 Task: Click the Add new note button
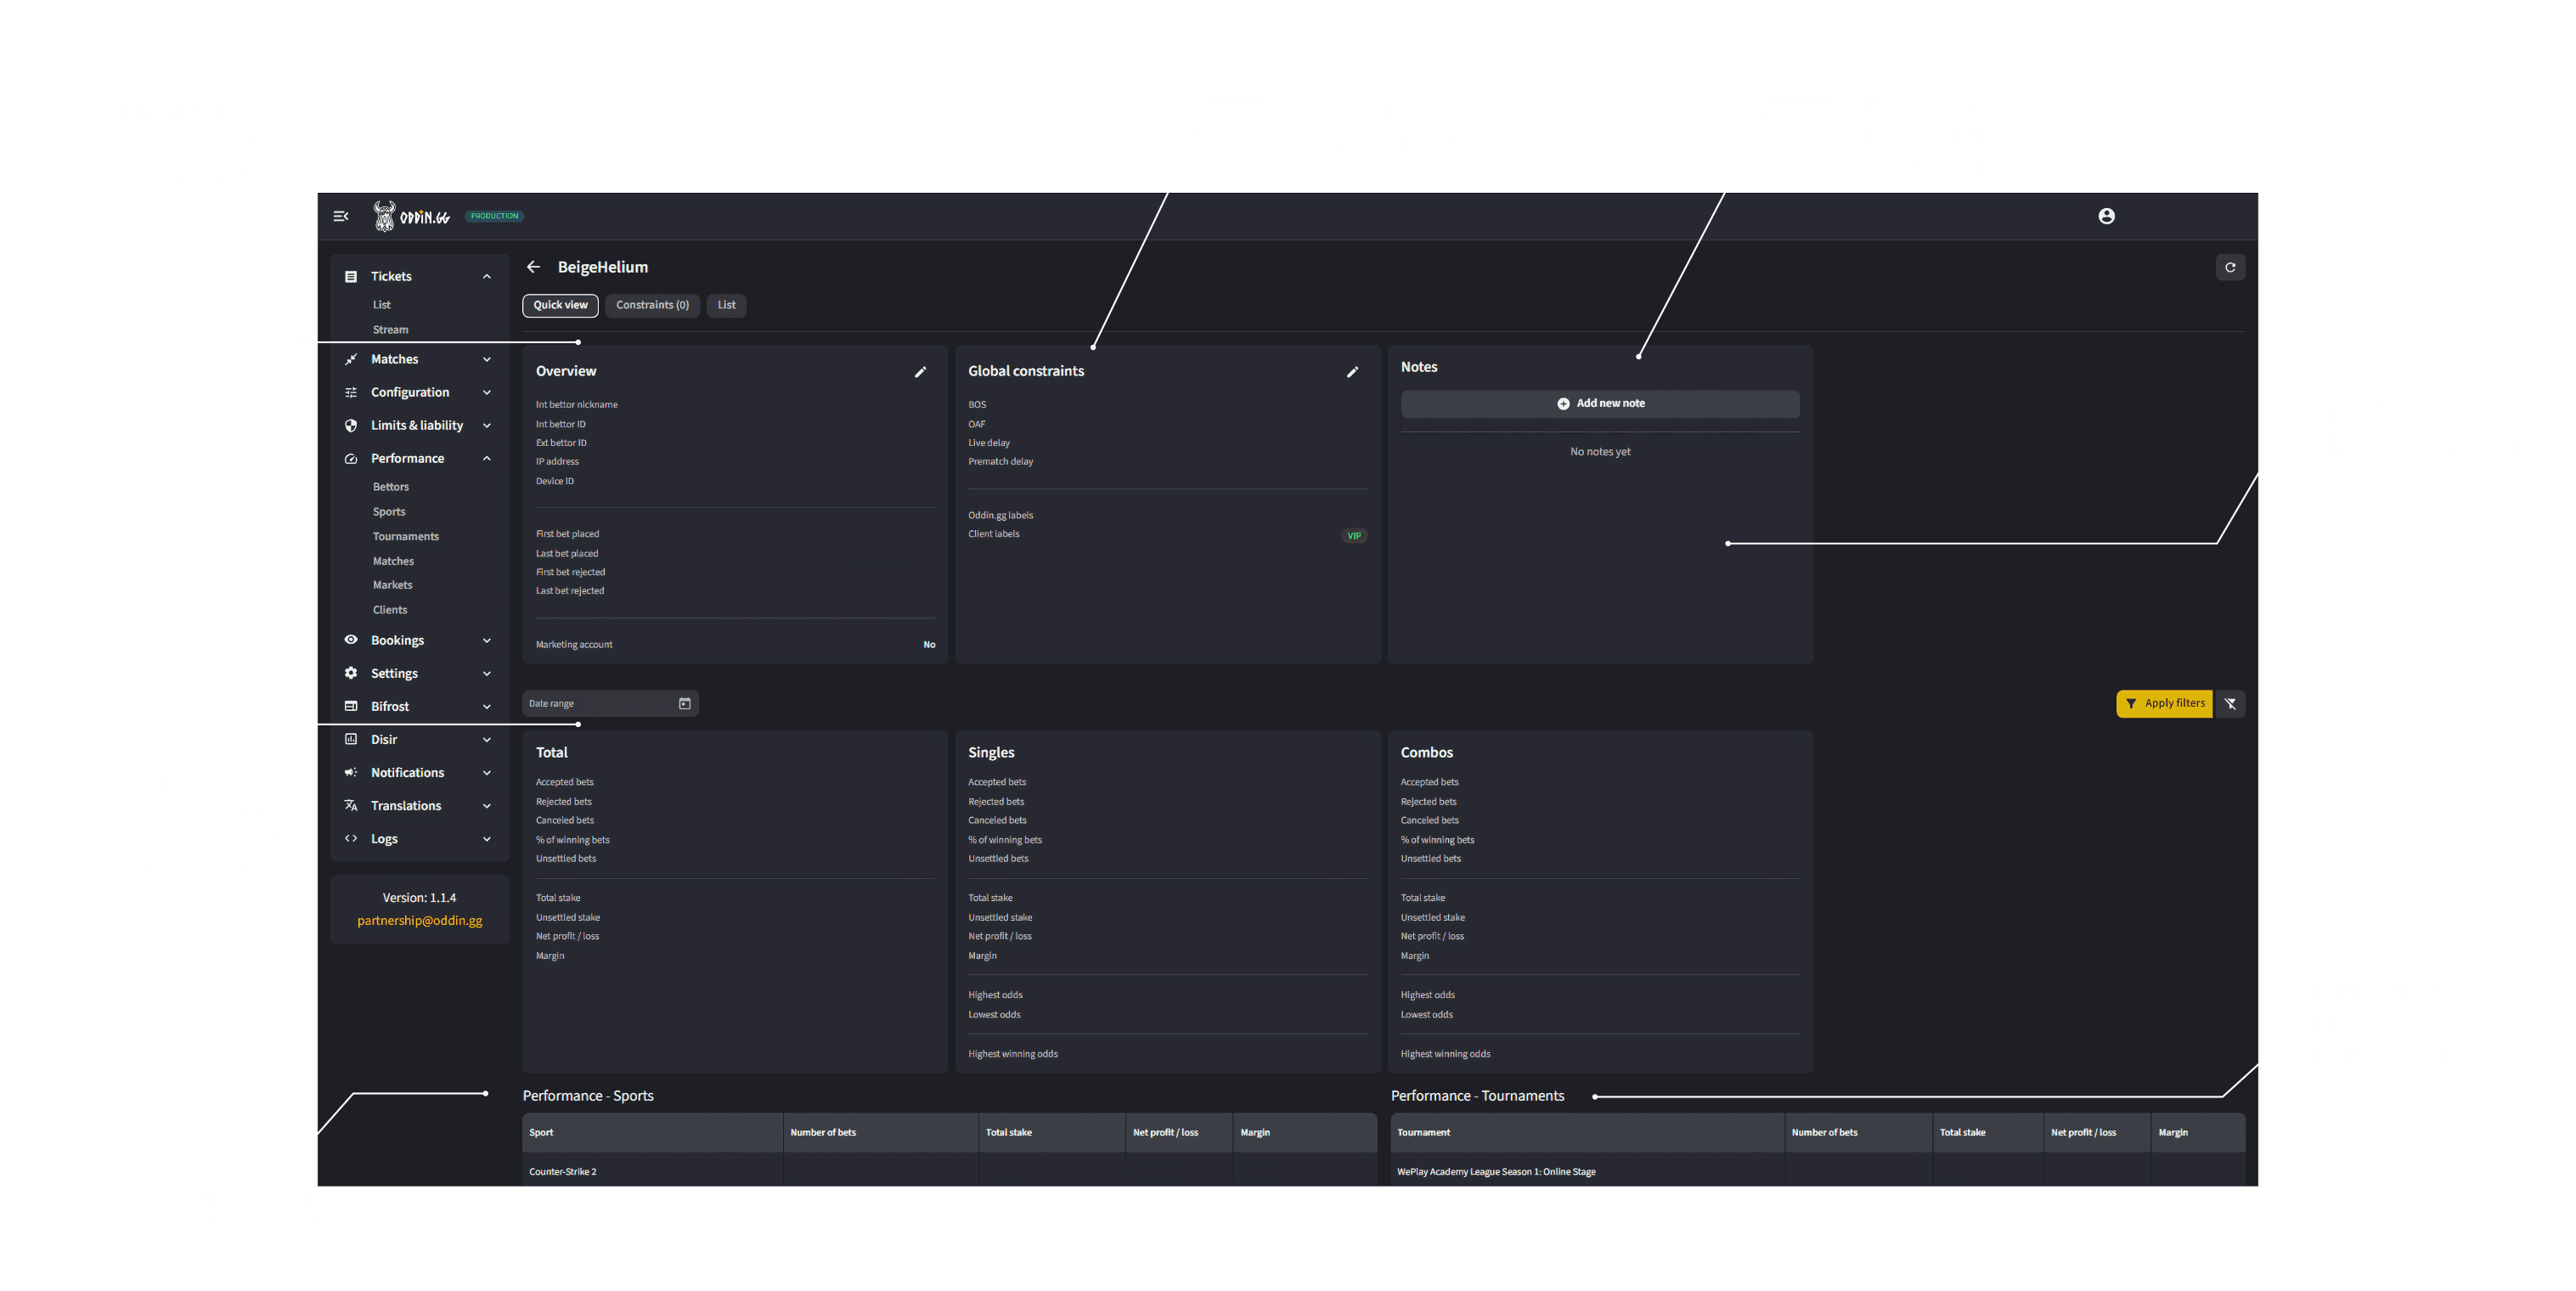click(1599, 404)
